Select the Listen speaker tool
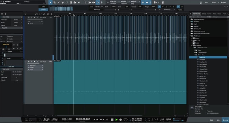The width and height of the screenshot is (229, 123). [x=79, y=2]
